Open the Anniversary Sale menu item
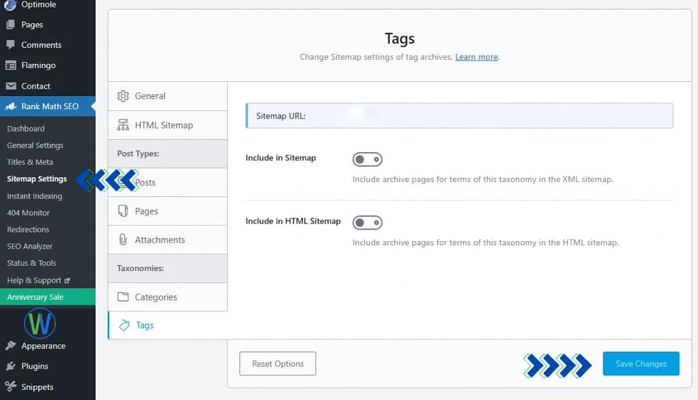698x400 pixels. 35,297
